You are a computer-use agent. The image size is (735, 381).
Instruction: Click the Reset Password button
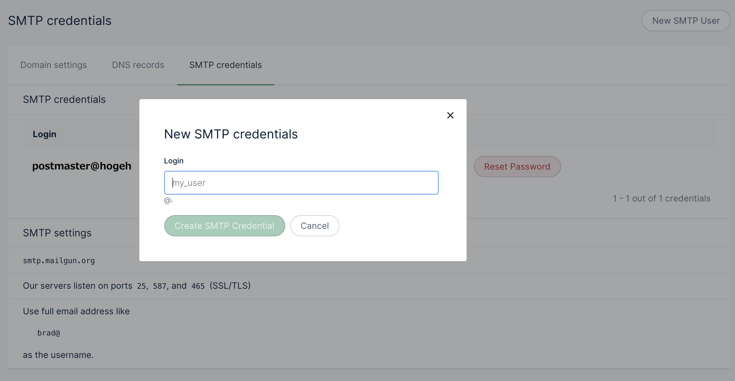[x=517, y=166]
